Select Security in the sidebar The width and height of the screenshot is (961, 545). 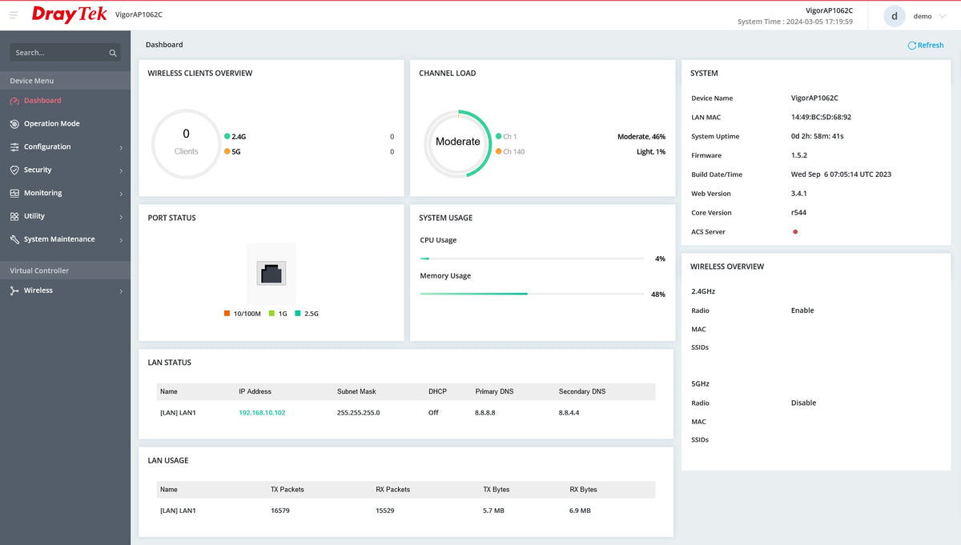tap(38, 170)
